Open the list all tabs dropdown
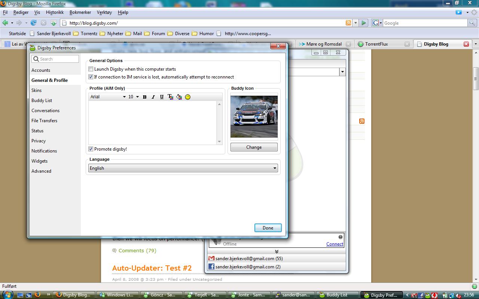This screenshot has width=479, height=299. (x=475, y=44)
